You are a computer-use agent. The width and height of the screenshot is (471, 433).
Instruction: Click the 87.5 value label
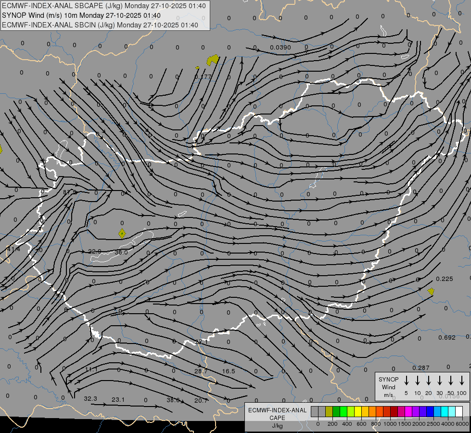(70, 192)
